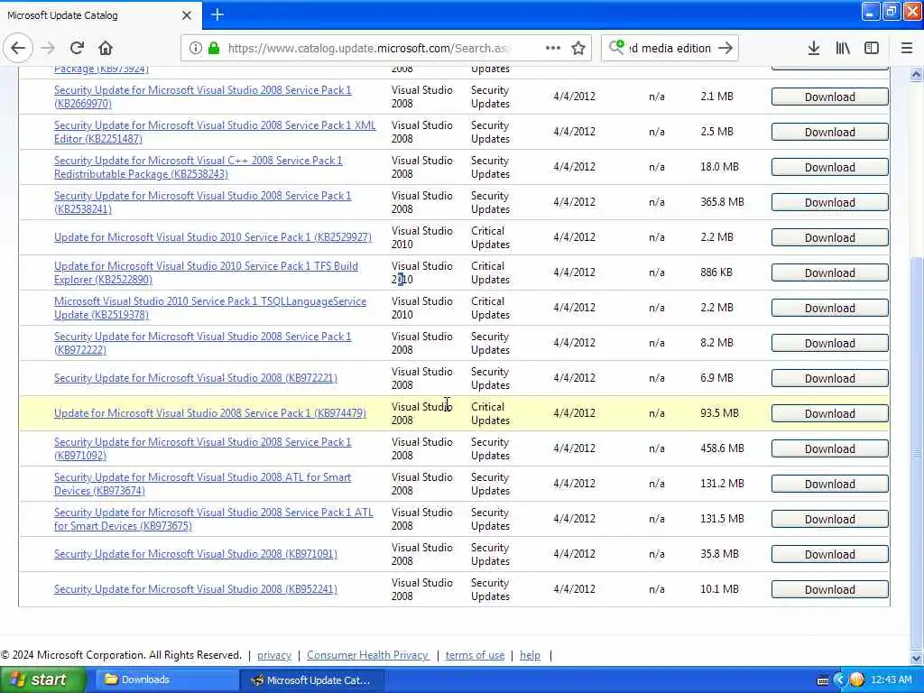Open the KB971092 security update link
924x693 pixels.
(x=202, y=448)
